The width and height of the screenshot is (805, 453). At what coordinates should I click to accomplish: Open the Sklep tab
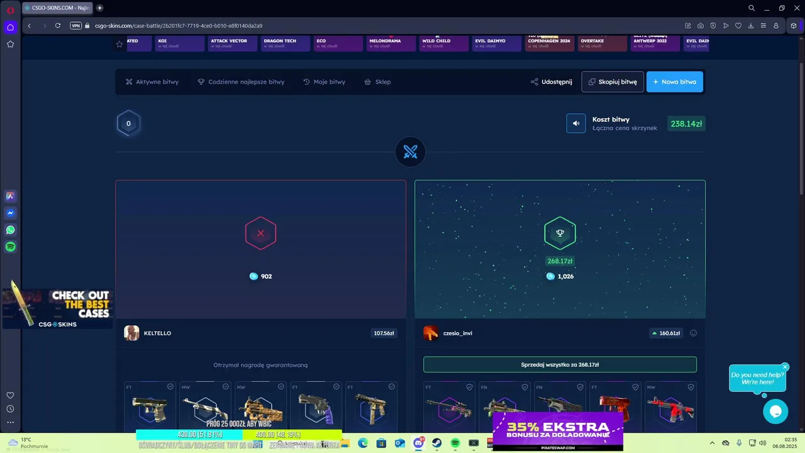point(377,82)
